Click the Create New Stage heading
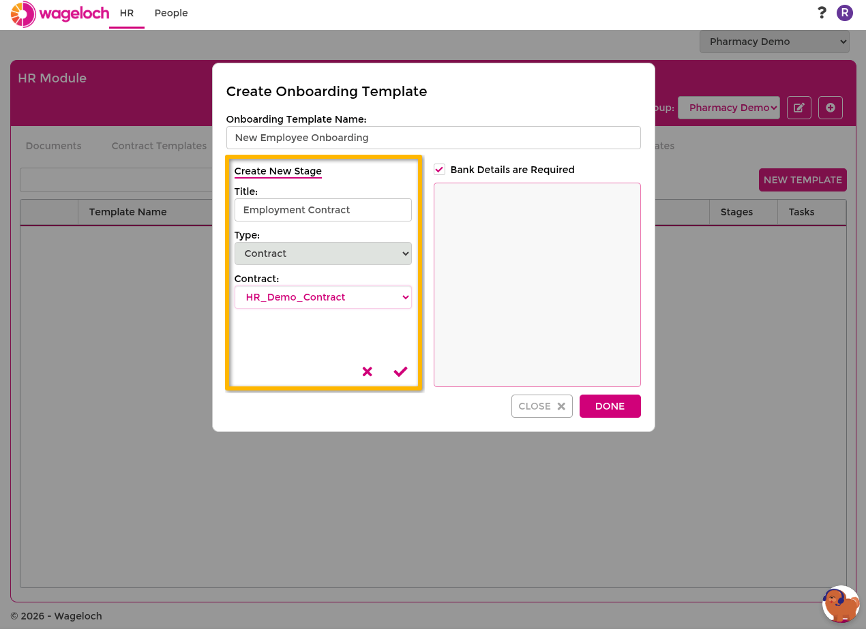This screenshot has height=629, width=866. click(x=278, y=171)
